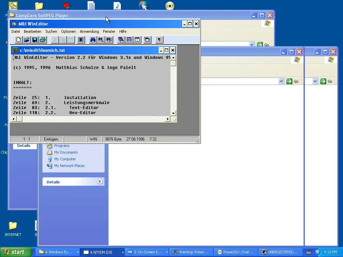The image size is (343, 257).
Task: Open the Programs link in Other Places
Action: pos(62,146)
